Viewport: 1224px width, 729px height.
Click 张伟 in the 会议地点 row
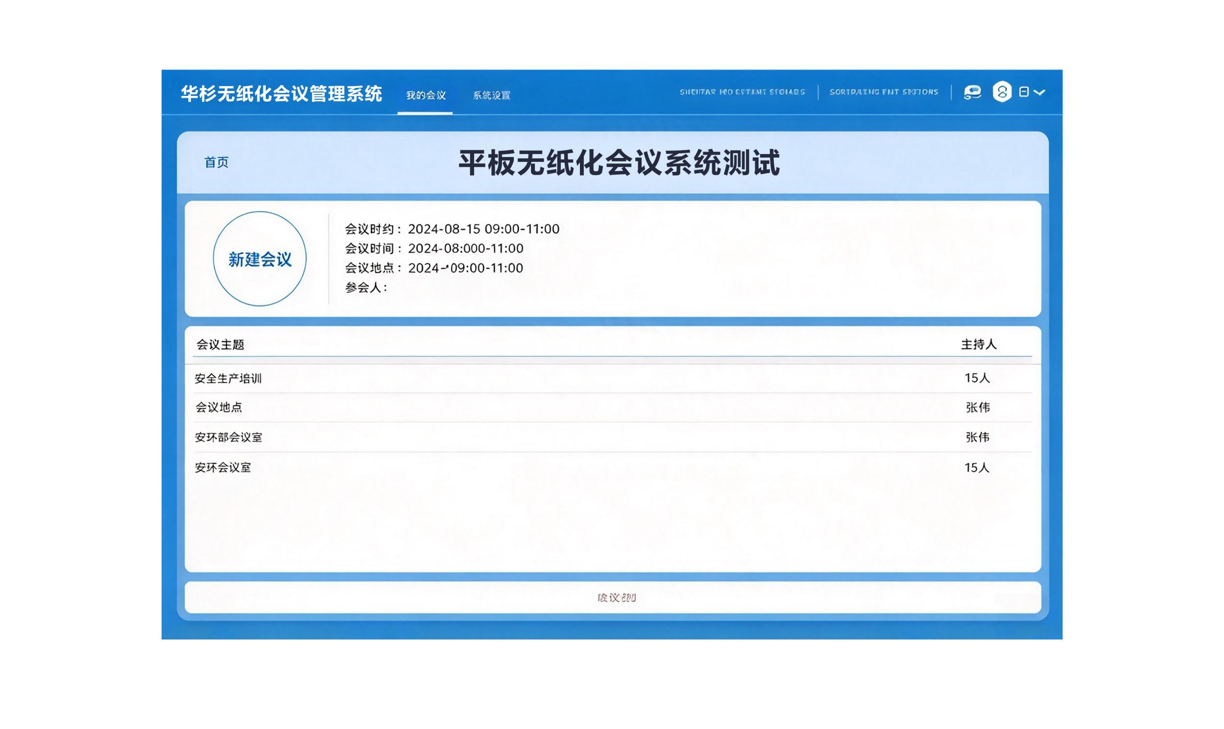978,408
